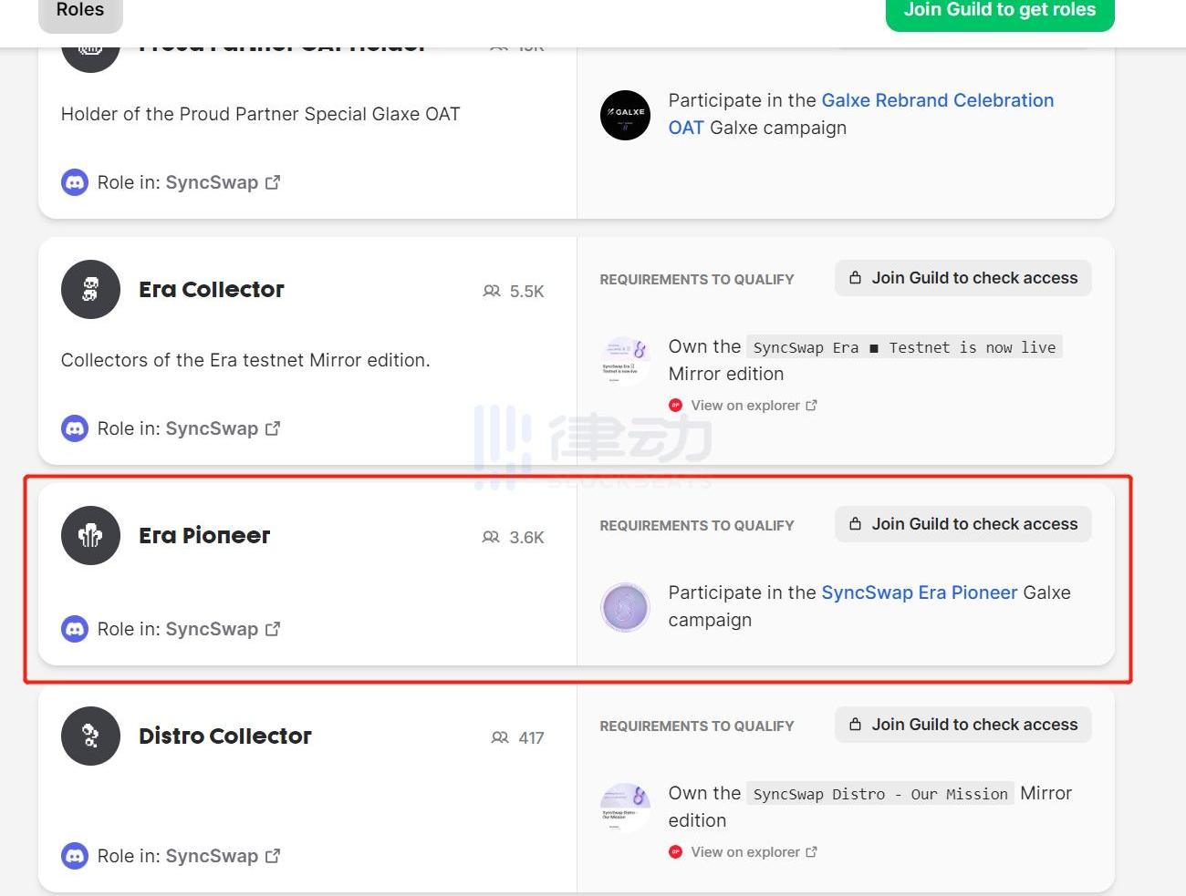Viewport: 1186px width, 896px height.
Task: Click the Distro Collector role title
Action: pos(225,736)
